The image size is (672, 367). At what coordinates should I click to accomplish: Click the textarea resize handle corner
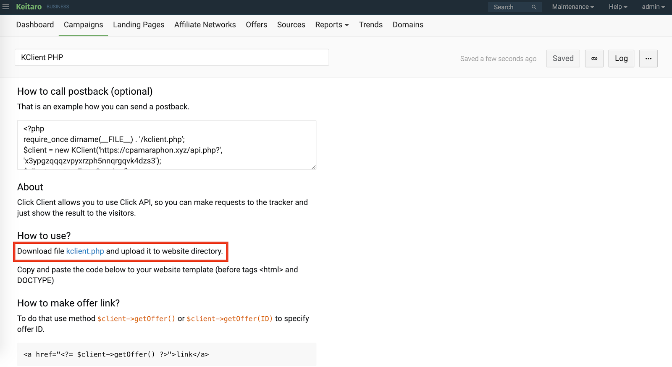coord(314,167)
